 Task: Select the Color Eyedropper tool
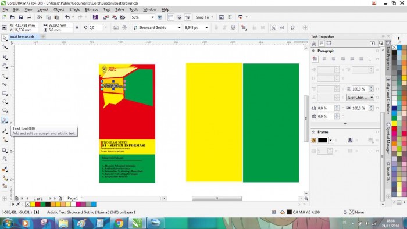(x=5, y=169)
